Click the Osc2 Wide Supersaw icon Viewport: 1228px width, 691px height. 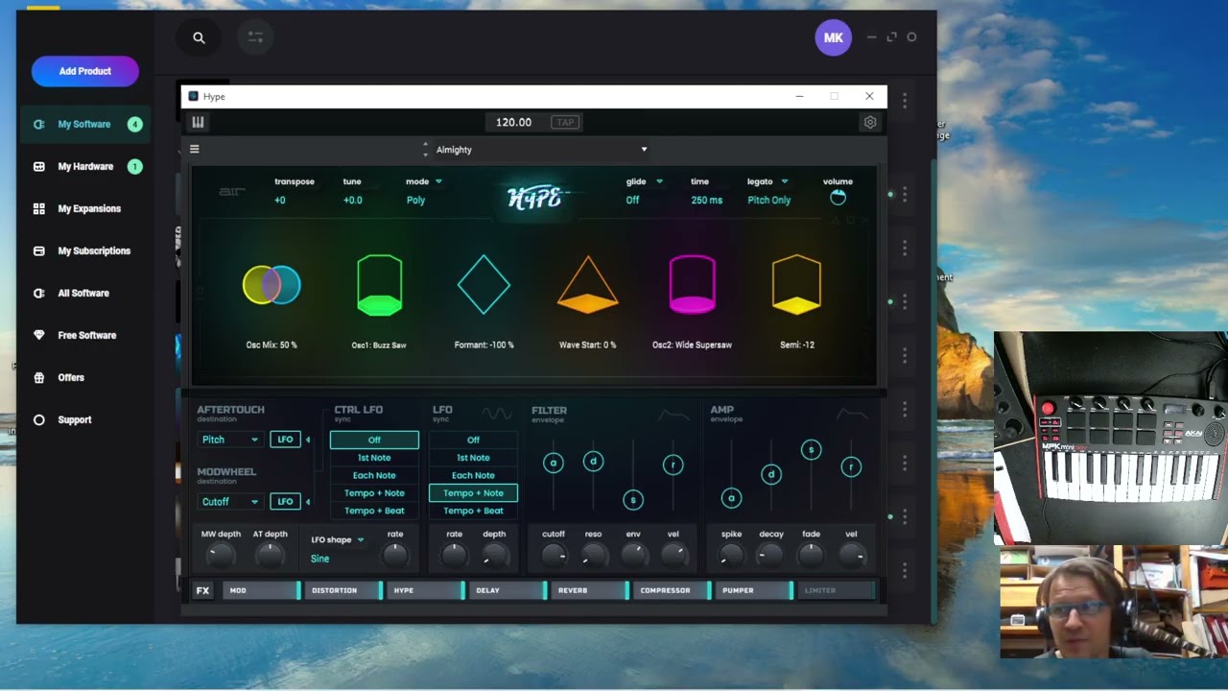pyautogui.click(x=692, y=285)
